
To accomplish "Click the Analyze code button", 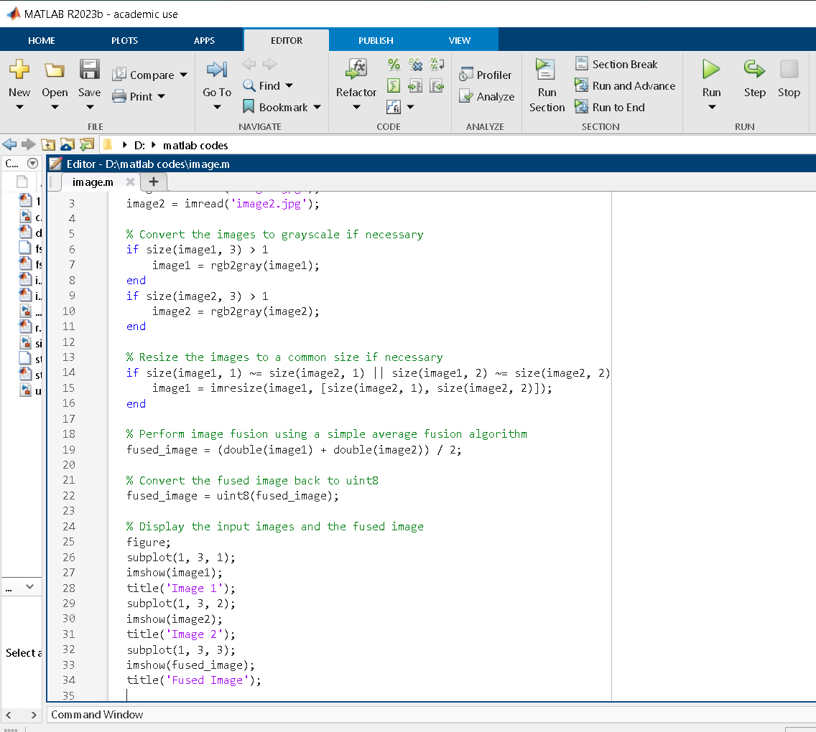I will point(487,97).
